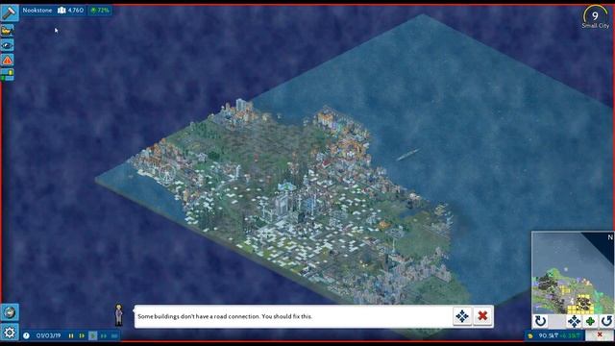
Task: Select the bulldozer demolish tool
Action: [x=8, y=30]
